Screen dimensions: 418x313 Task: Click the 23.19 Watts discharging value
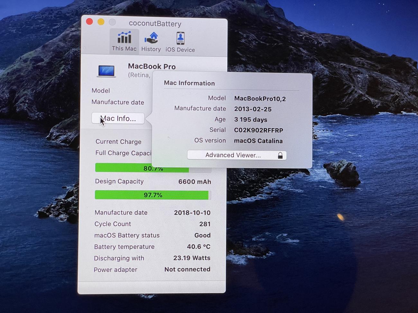pos(192,258)
